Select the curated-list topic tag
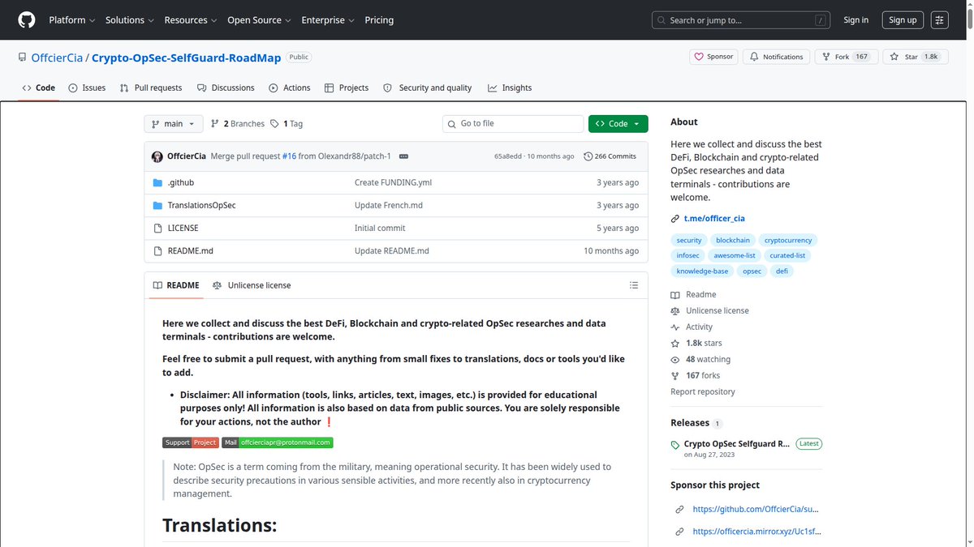 click(x=787, y=255)
